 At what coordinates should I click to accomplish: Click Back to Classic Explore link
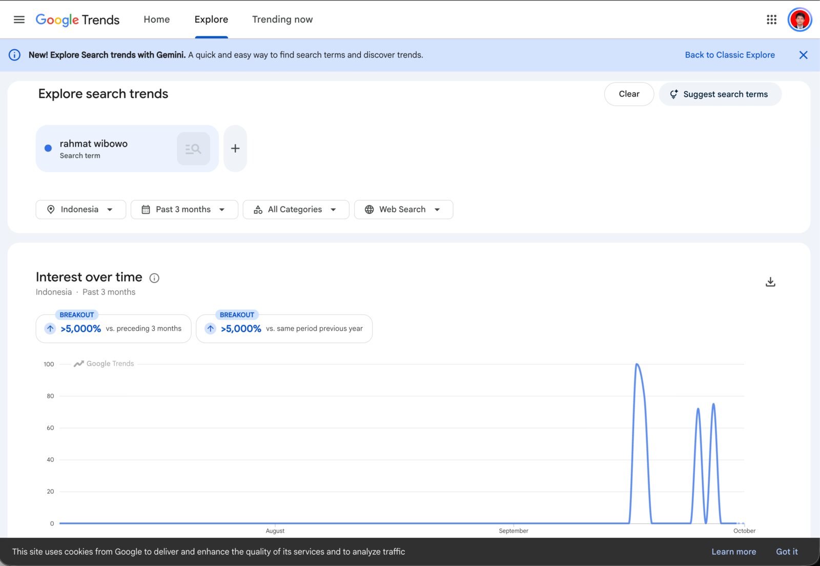pos(730,55)
